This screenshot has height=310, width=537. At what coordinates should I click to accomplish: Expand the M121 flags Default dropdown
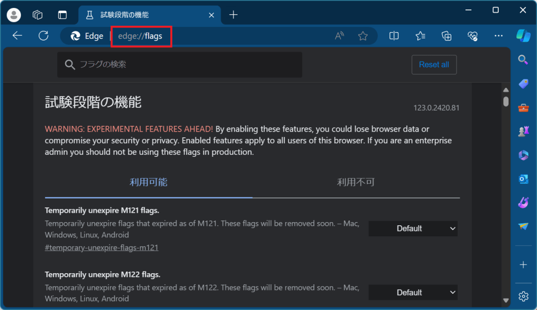(413, 228)
